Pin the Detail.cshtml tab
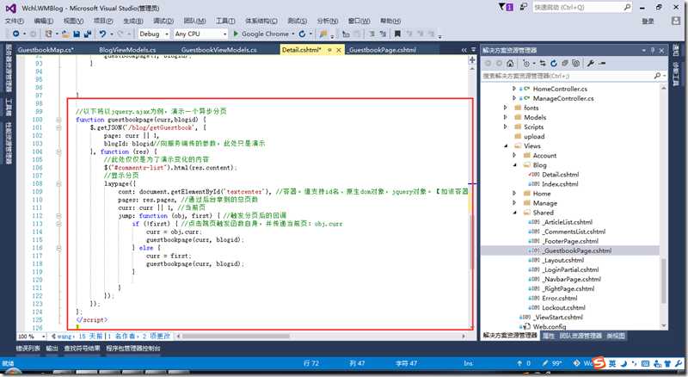 [x=329, y=50]
